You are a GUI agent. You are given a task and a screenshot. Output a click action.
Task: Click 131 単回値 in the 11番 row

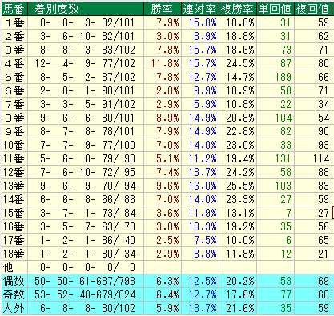(283, 158)
